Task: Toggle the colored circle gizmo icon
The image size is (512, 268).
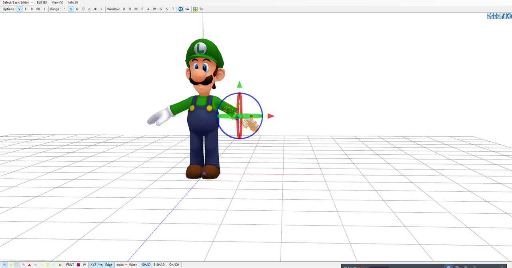Action: 181,9
